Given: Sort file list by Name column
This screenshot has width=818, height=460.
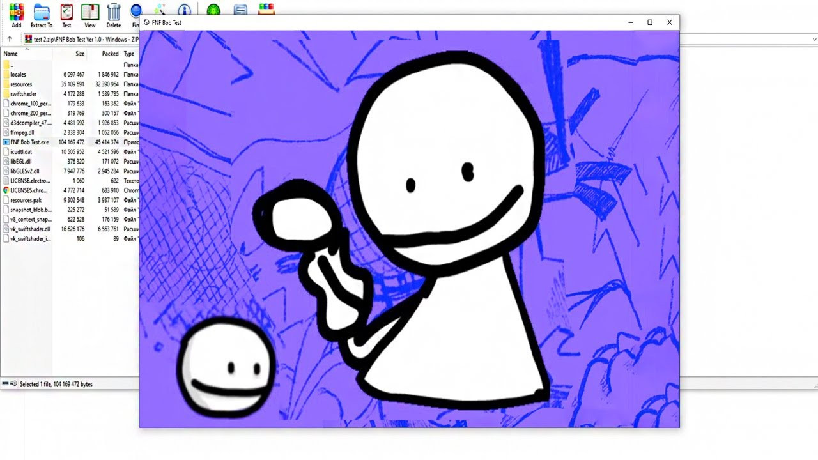Looking at the screenshot, I should 26,54.
